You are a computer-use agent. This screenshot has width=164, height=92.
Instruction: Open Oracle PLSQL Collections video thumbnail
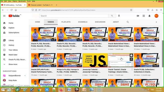pos(146,60)
